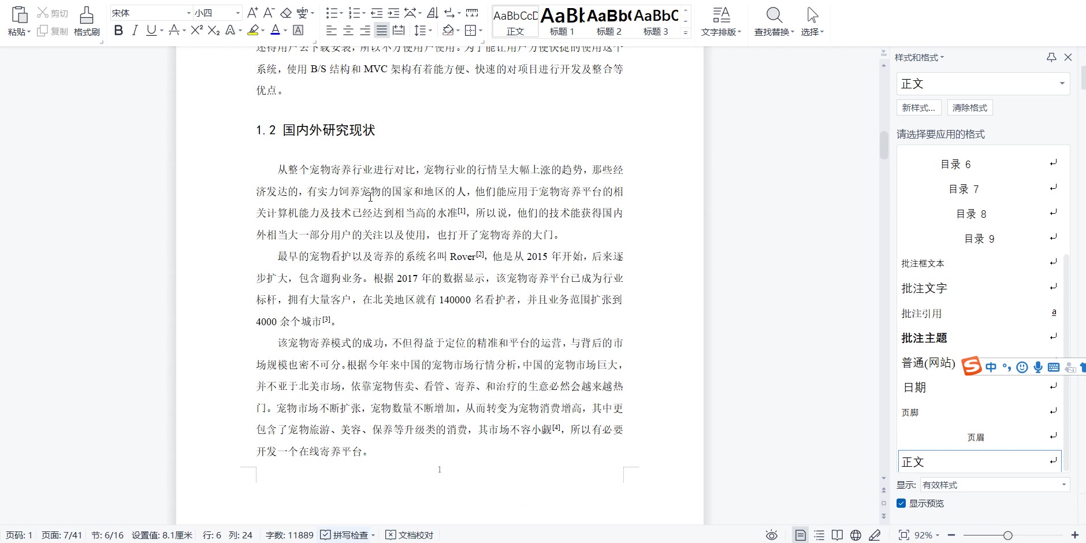Click the zoom slider handle

click(1007, 535)
